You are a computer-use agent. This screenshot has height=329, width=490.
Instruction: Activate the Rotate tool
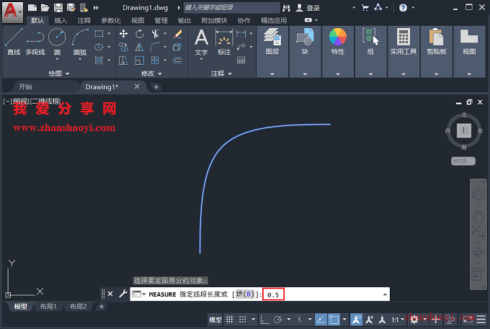coord(139,34)
